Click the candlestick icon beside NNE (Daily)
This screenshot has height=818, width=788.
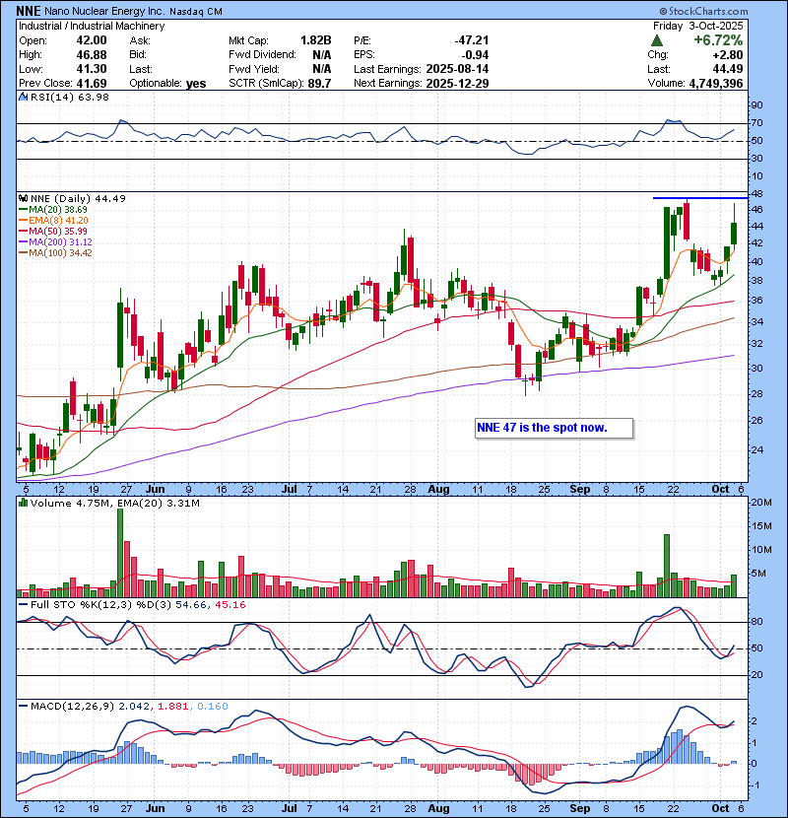click(23, 198)
